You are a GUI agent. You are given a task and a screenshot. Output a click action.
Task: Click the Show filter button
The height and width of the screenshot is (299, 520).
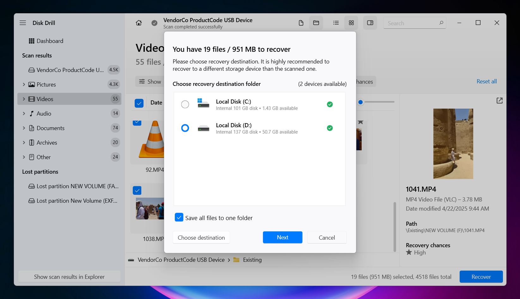150,81
